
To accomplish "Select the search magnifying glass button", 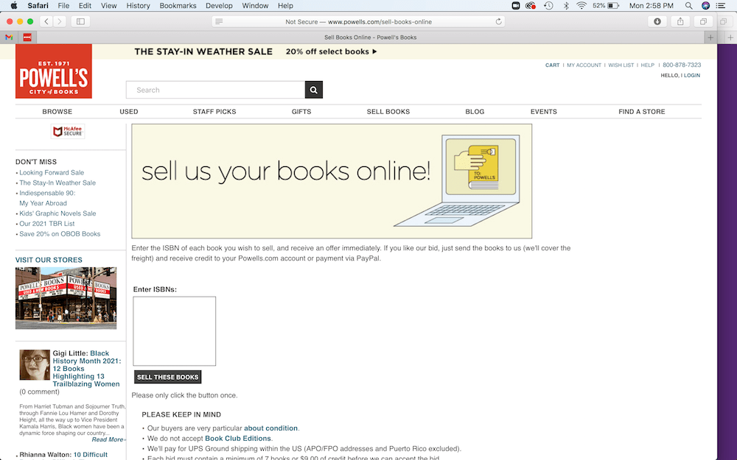I will point(313,90).
